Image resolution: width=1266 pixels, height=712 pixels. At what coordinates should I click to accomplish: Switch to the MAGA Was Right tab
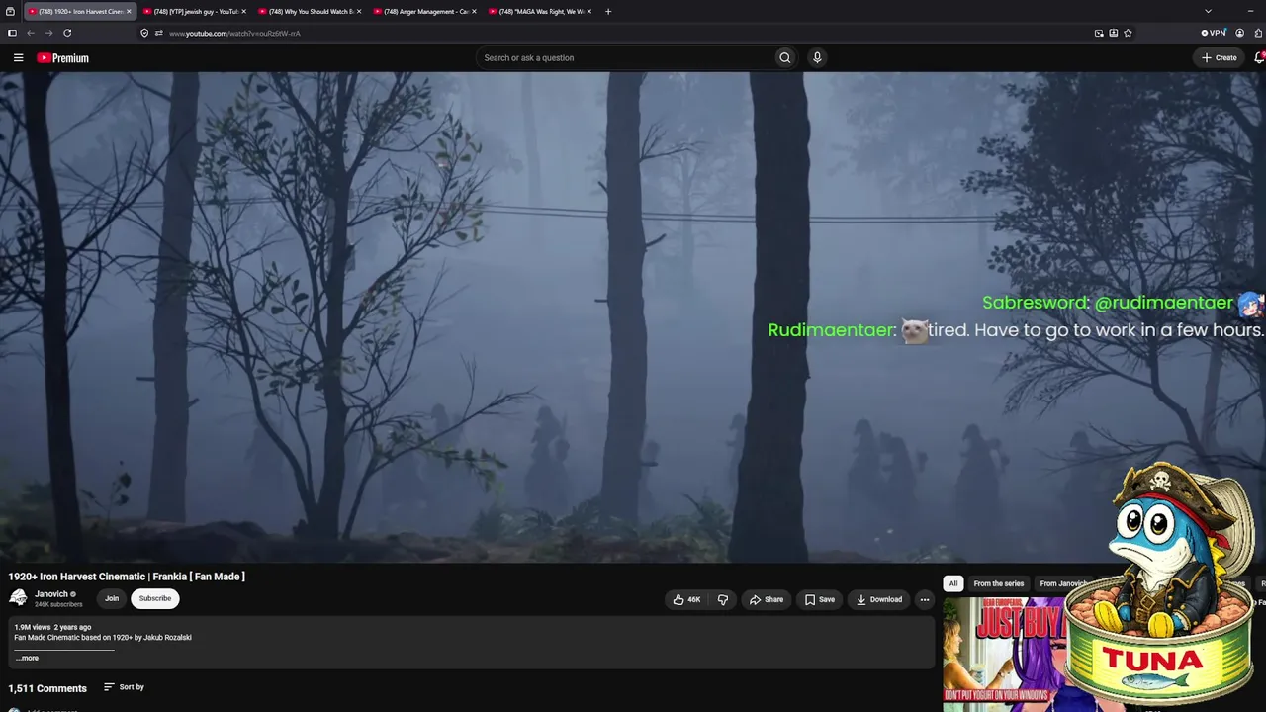point(540,12)
